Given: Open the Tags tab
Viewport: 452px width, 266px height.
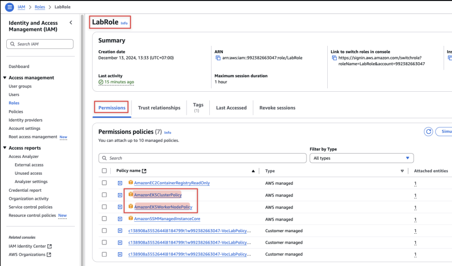Looking at the screenshot, I should point(198,107).
